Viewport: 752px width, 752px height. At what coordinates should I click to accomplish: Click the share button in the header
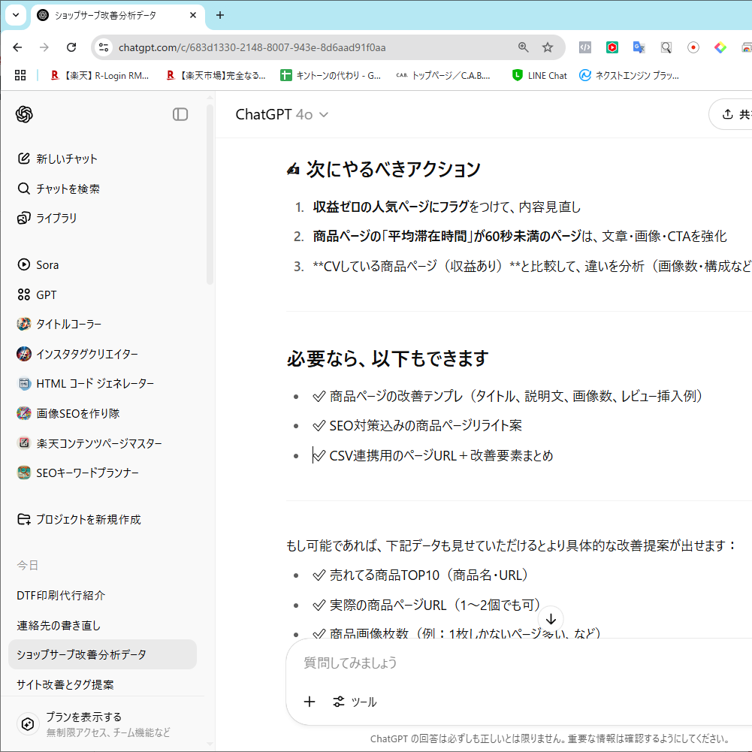(731, 114)
